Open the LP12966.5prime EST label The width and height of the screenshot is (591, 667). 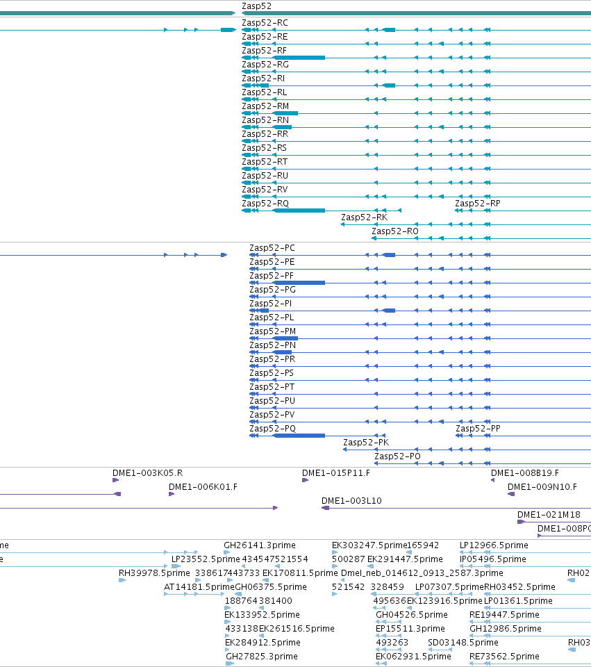[494, 545]
